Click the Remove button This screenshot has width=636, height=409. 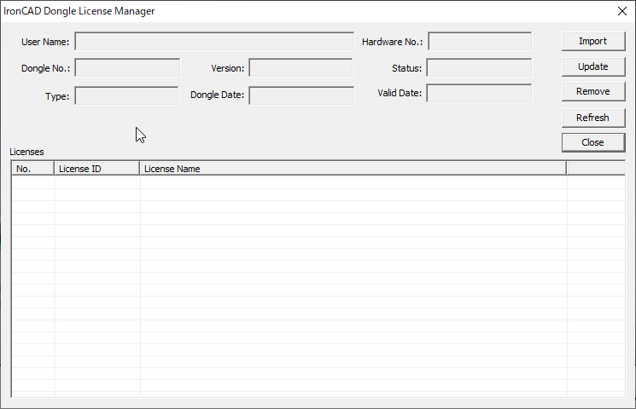coord(593,92)
